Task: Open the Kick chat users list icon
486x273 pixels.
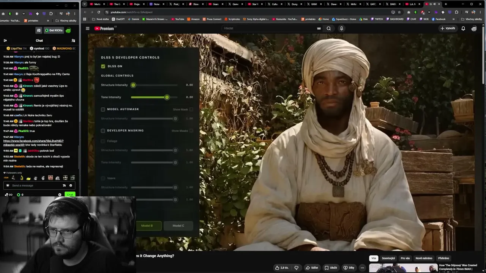Action: [x=73, y=41]
